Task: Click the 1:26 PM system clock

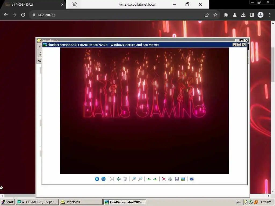Action: (266, 202)
